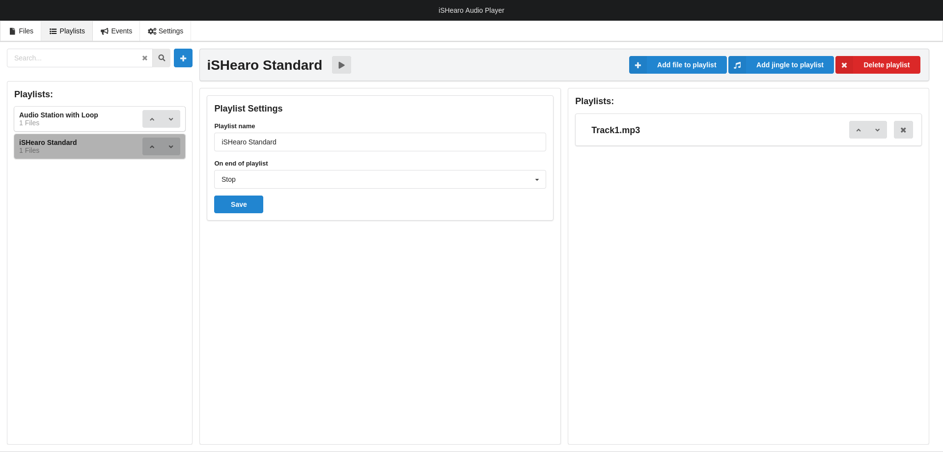This screenshot has height=452, width=943.
Task: Focus the Playlist name text field
Action: [x=380, y=142]
